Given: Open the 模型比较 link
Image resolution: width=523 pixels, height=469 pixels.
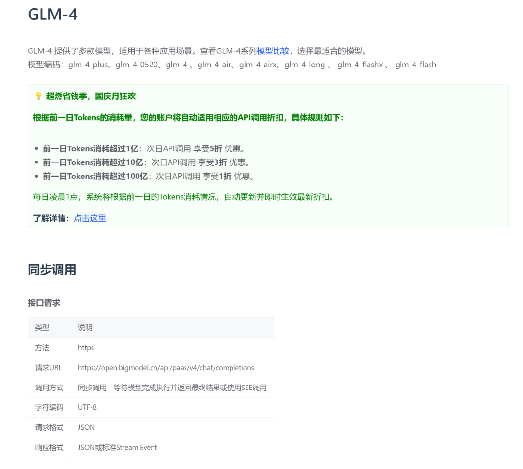Looking at the screenshot, I should click(x=273, y=51).
